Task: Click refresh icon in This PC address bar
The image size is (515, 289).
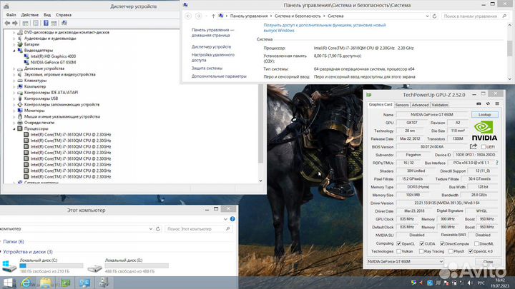Action: (x=158, y=229)
